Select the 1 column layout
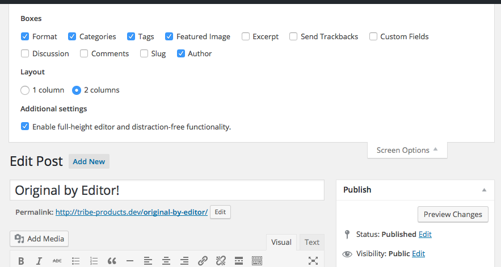The width and height of the screenshot is (501, 267). pyautogui.click(x=25, y=90)
